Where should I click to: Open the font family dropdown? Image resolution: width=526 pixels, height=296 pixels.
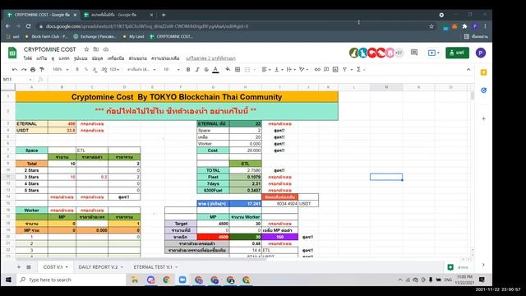(141, 69)
